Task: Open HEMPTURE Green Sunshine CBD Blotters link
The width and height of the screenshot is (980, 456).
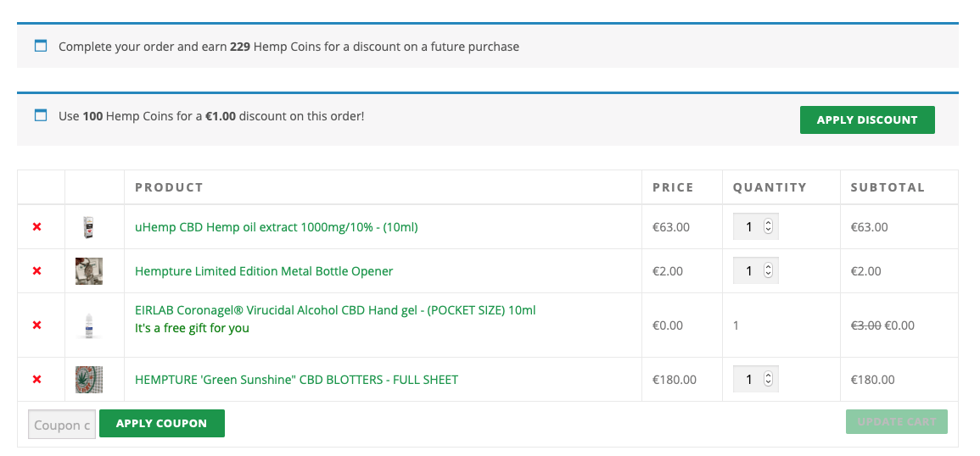Action: point(296,380)
